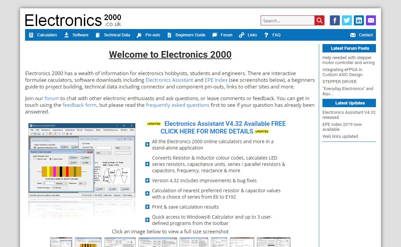Image resolution: width=401 pixels, height=247 pixels.
Task: Open the LinkedIn social icon
Action: click(x=359, y=20)
